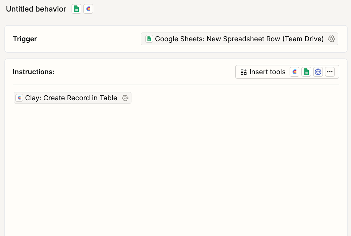Click the Clay icon beside the behavior title
Viewport: 351px width, 236px height.
tap(88, 9)
